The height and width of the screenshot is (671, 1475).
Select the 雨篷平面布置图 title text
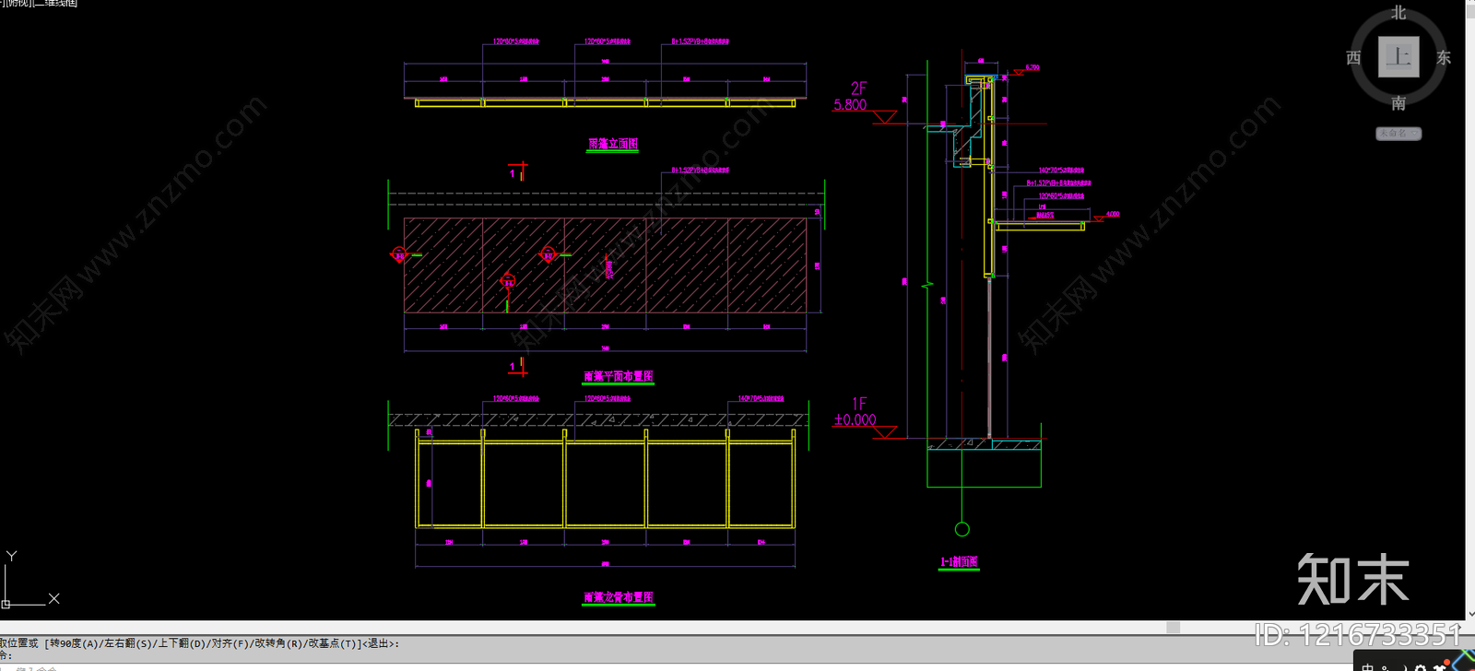tap(619, 376)
